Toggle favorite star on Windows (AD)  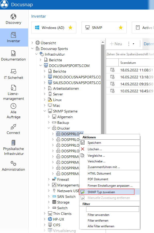[x=70, y=27]
